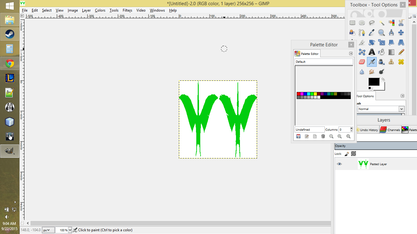Select the Scale tool
This screenshot has height=234, width=417.
[382, 42]
